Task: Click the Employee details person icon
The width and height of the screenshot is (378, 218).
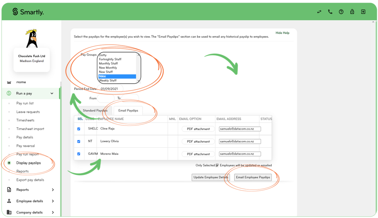Action: point(9,201)
